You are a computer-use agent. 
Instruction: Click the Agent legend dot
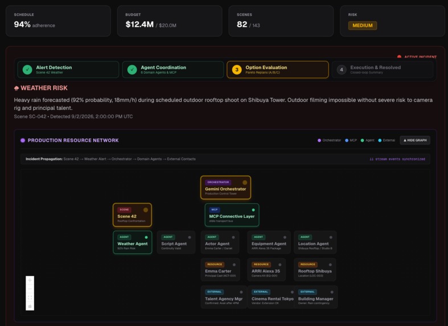[x=362, y=140]
